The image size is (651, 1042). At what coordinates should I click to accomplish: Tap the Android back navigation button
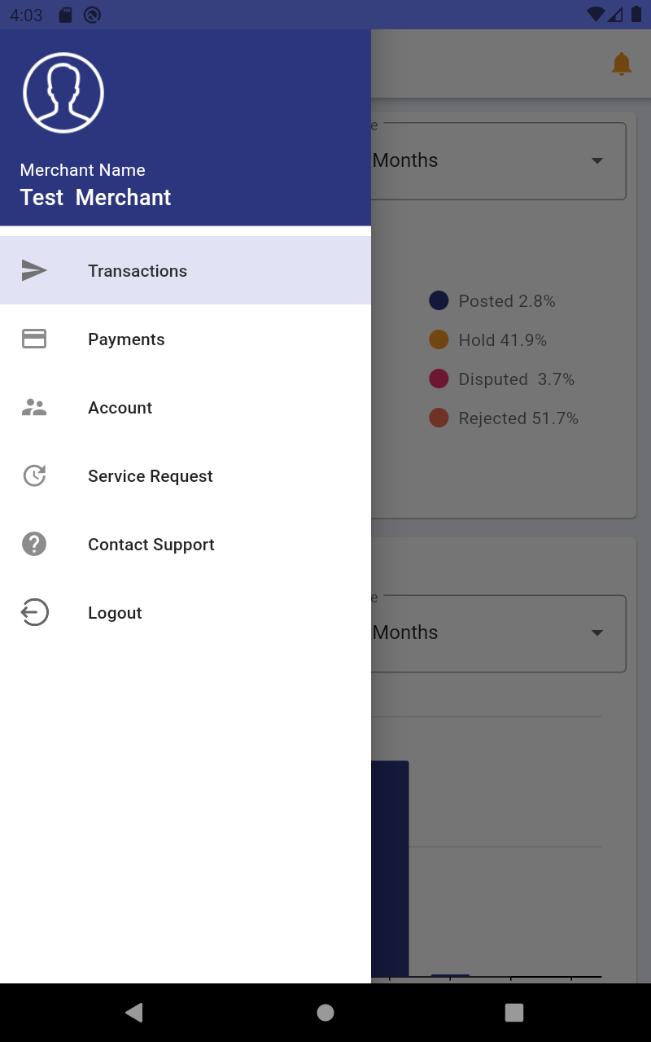tap(134, 1012)
